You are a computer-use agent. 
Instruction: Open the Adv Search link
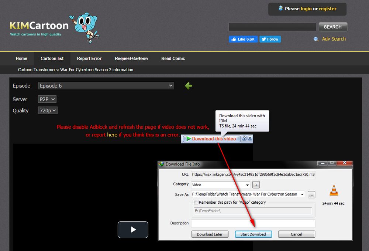coord(334,39)
